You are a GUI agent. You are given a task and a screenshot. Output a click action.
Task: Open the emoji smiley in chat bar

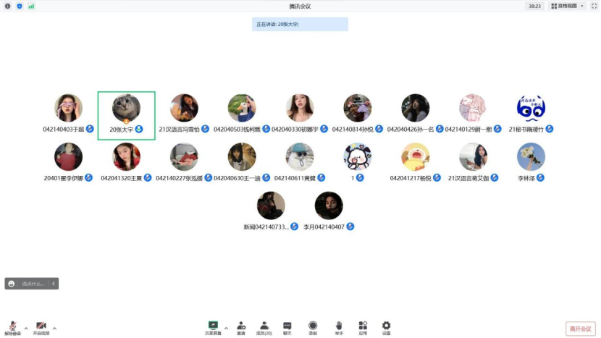[12, 284]
